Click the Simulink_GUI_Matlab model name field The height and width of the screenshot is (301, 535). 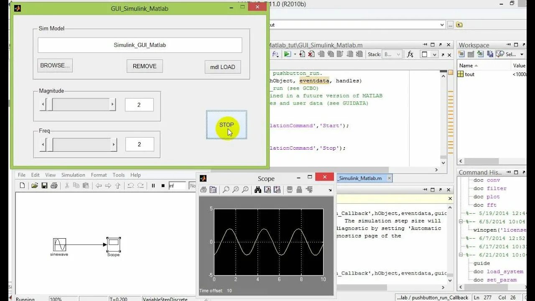click(140, 45)
